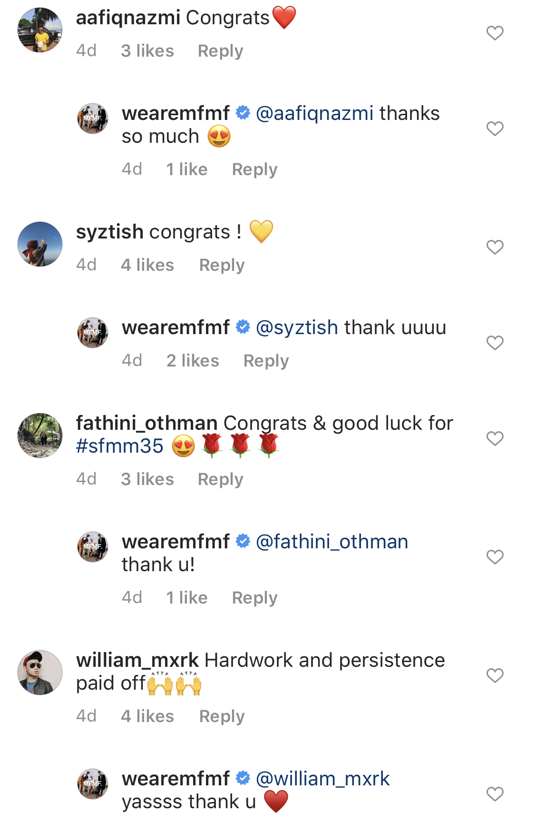
Task: Open @aafiqnazmi mention in reply
Action: (x=314, y=114)
